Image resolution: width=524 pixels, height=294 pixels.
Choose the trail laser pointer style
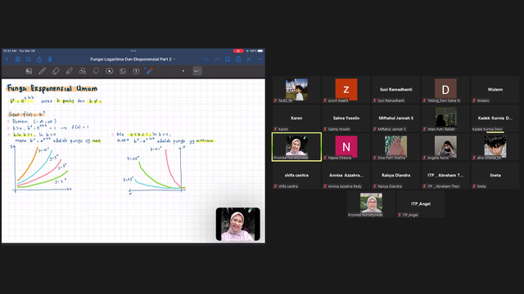click(x=197, y=71)
